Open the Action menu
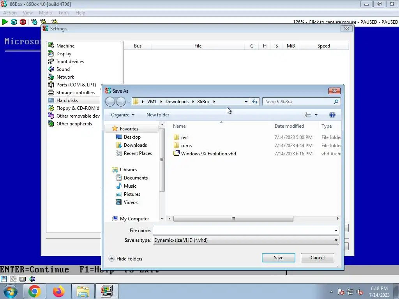 coord(10,13)
